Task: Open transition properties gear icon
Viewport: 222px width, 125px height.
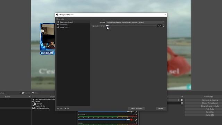Action: [182, 100]
